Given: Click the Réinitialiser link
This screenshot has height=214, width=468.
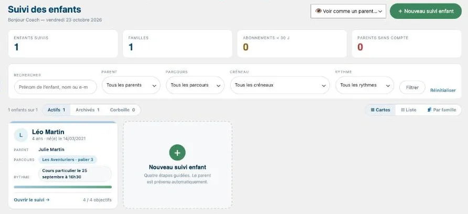Looking at the screenshot, I should click(x=443, y=90).
